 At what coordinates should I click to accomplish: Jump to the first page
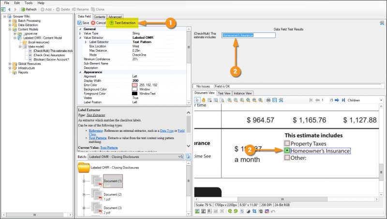(311, 100)
